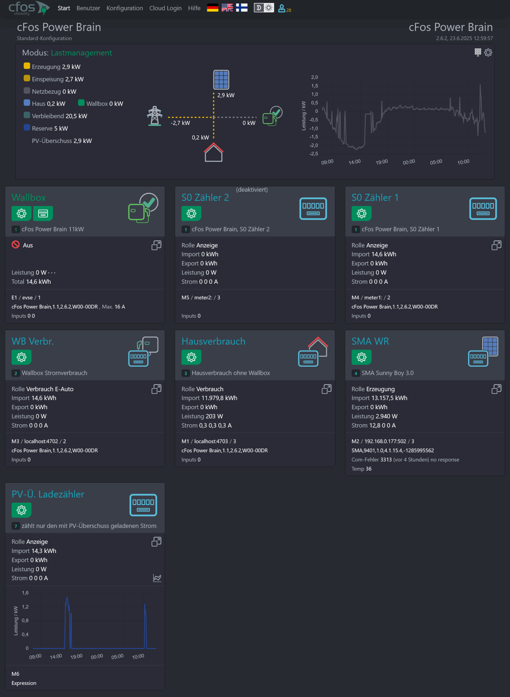The height and width of the screenshot is (697, 510).
Task: Open WB Verbr. settings gear
Action: (21, 357)
